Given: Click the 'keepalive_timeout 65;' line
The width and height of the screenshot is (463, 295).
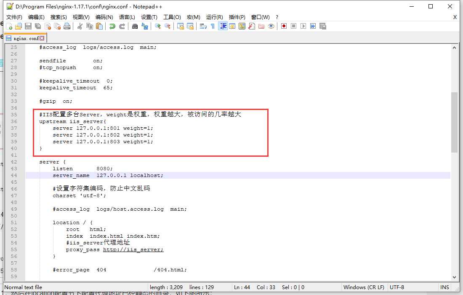Looking at the screenshot, I should (x=76, y=88).
